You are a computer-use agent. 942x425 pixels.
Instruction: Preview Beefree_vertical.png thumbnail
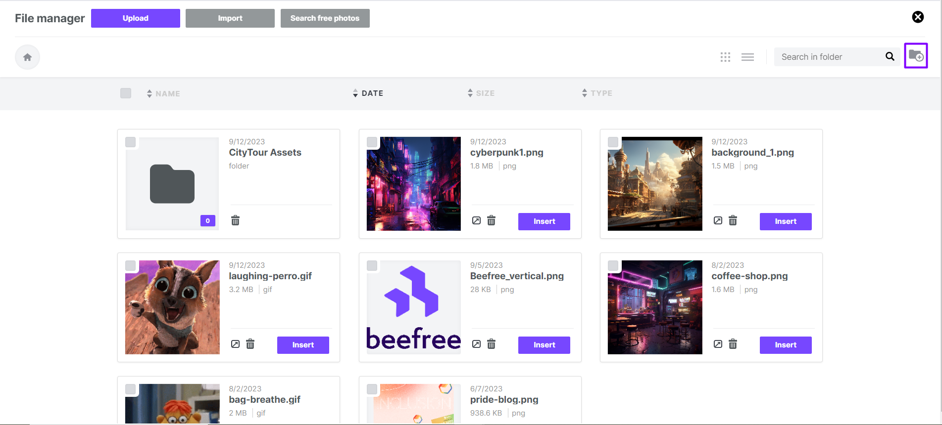[414, 307]
